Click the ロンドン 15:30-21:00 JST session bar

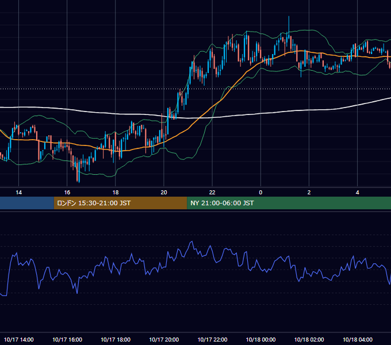[x=120, y=203]
